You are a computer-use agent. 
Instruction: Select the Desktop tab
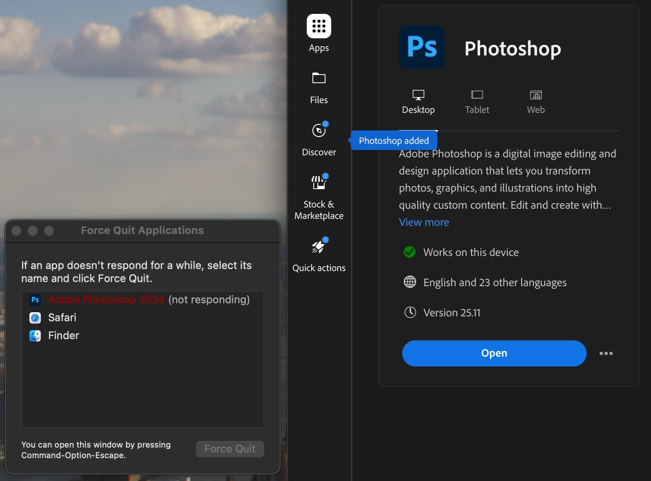tap(418, 102)
